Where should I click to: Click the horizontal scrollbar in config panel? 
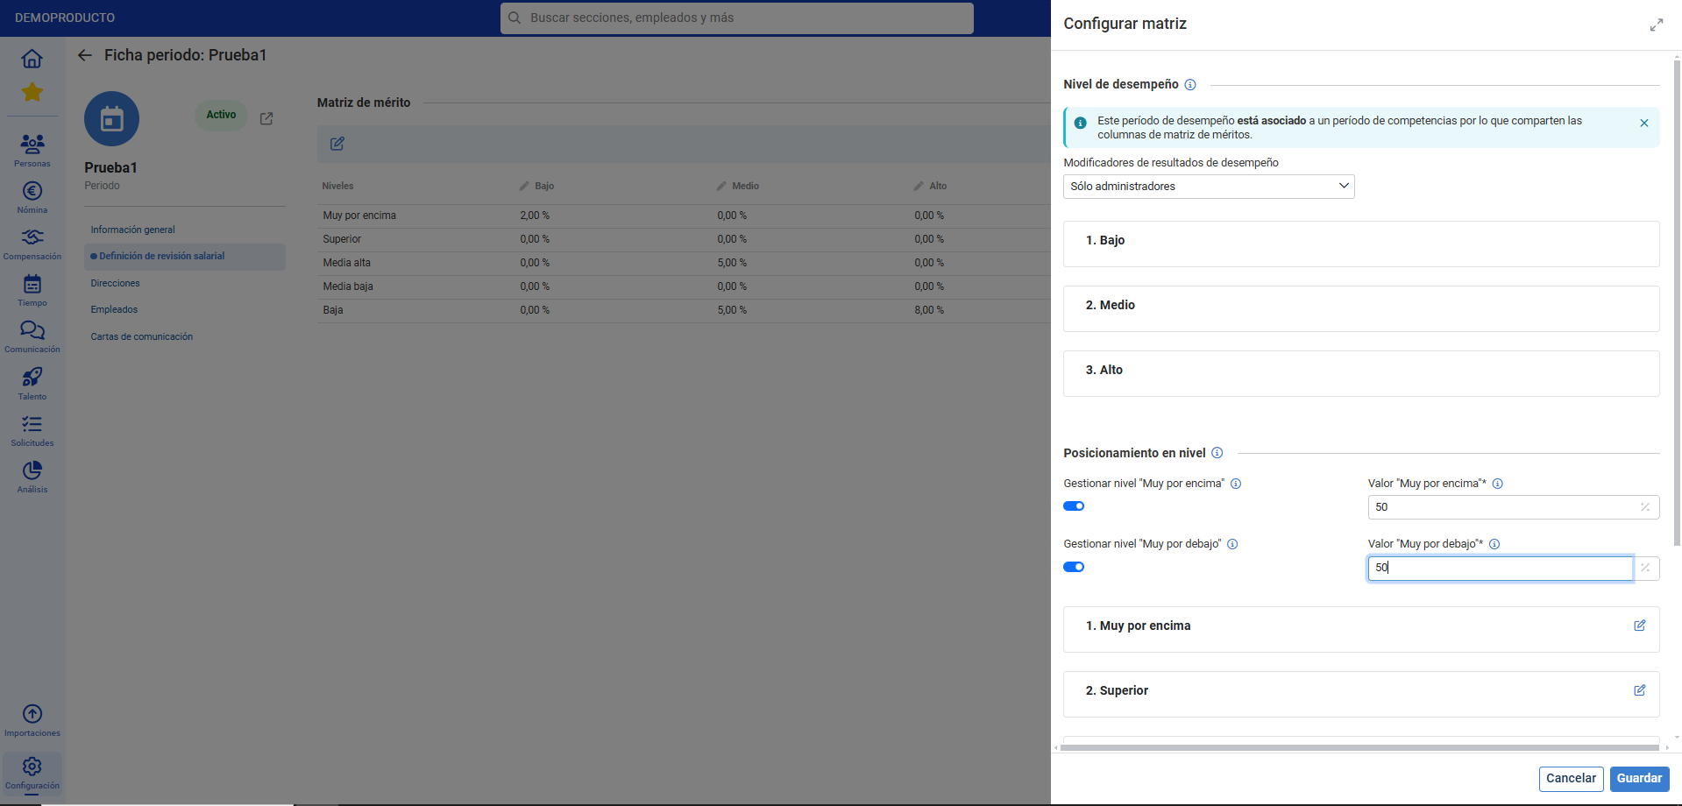[x=1359, y=748]
